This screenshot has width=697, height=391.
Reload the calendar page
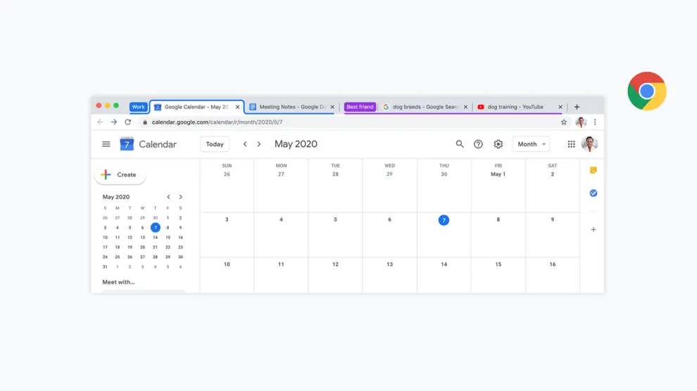pyautogui.click(x=127, y=122)
